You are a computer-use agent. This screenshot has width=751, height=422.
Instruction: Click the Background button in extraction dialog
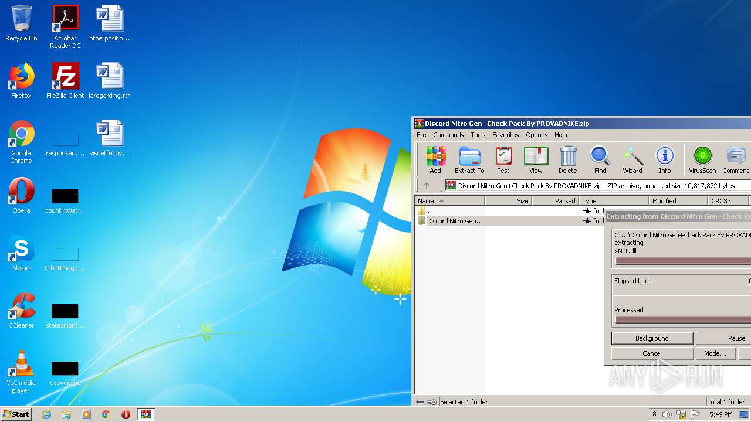652,338
